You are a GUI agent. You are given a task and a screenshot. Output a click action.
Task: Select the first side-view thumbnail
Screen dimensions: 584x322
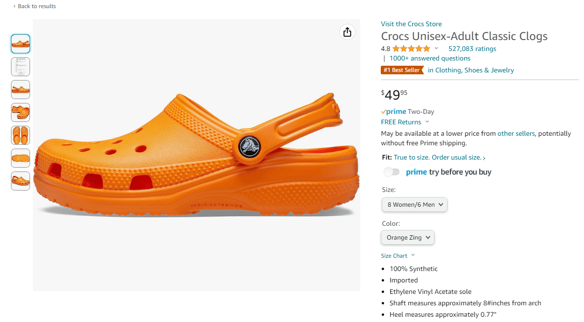click(21, 44)
